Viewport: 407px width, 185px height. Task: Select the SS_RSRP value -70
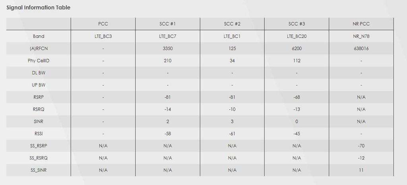point(361,146)
